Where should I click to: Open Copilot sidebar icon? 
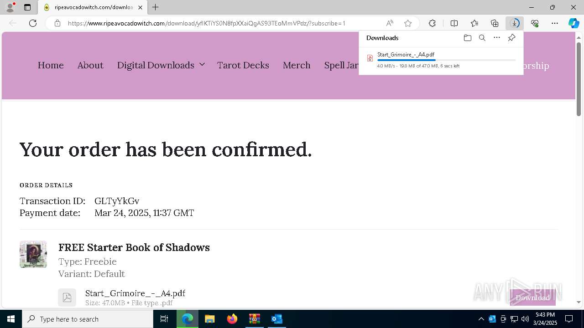pos(574,23)
